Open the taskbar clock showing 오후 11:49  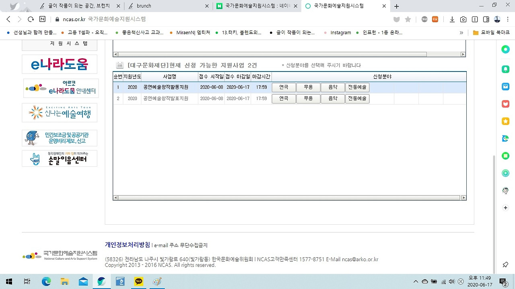pyautogui.click(x=480, y=281)
